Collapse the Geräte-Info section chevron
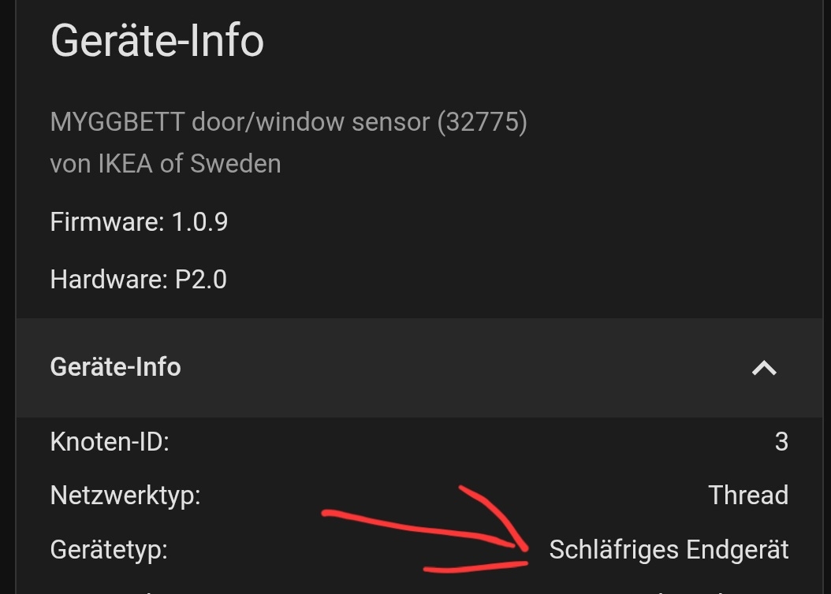Screen dimensions: 831x594 pos(764,368)
